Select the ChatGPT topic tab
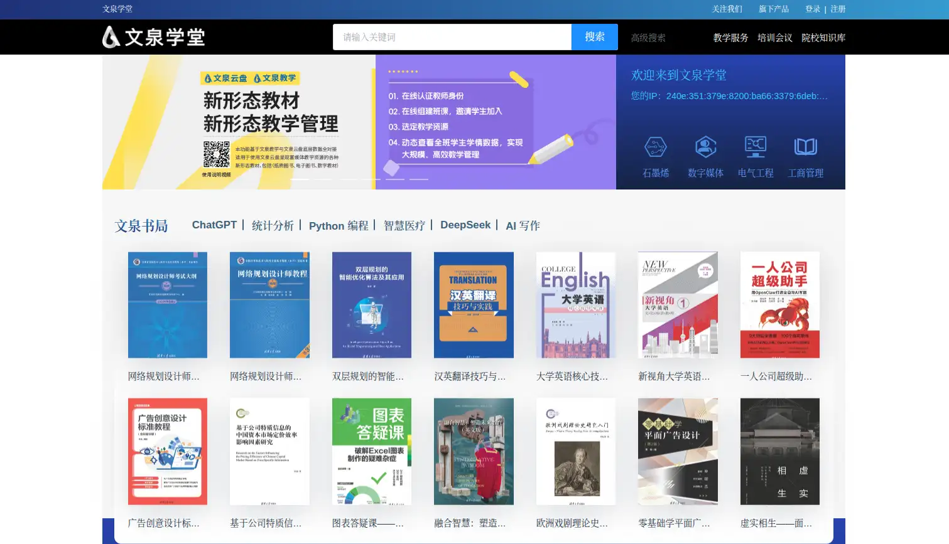 click(214, 225)
